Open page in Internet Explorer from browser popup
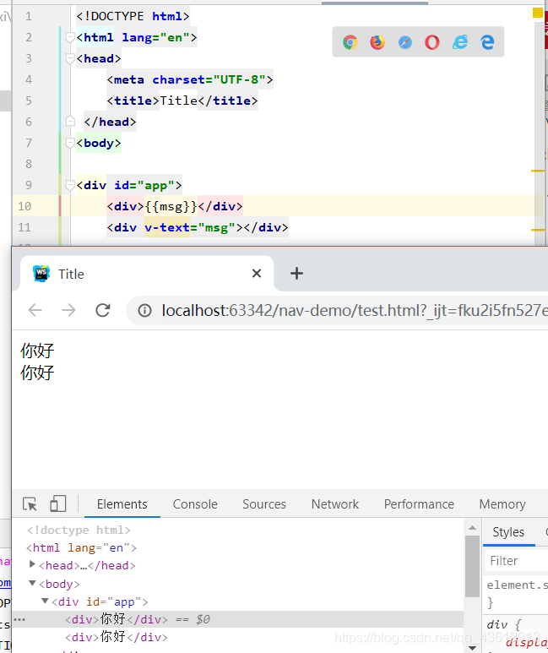The height and width of the screenshot is (653, 548). 460,42
